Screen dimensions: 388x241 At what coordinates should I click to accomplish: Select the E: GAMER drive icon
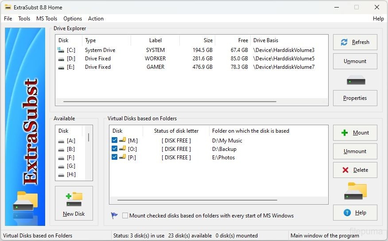click(x=61, y=67)
